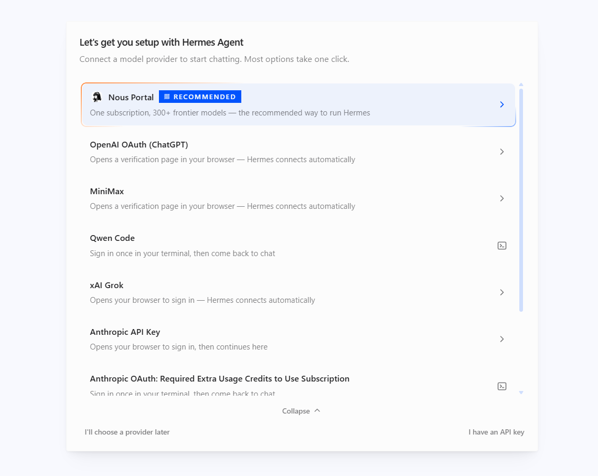Click the up caret next to Collapse
Screen dimensions: 598x476
click(x=317, y=410)
